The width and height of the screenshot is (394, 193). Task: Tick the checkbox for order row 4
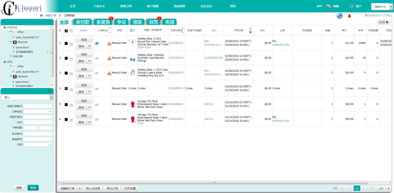[71, 90]
